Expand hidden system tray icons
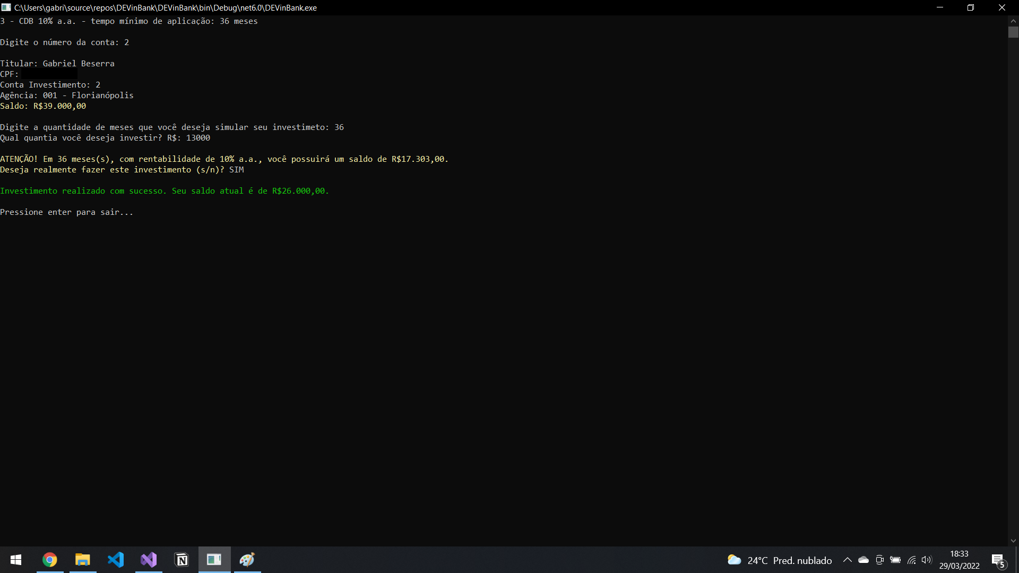Screen dimensions: 1019x573 point(848,560)
